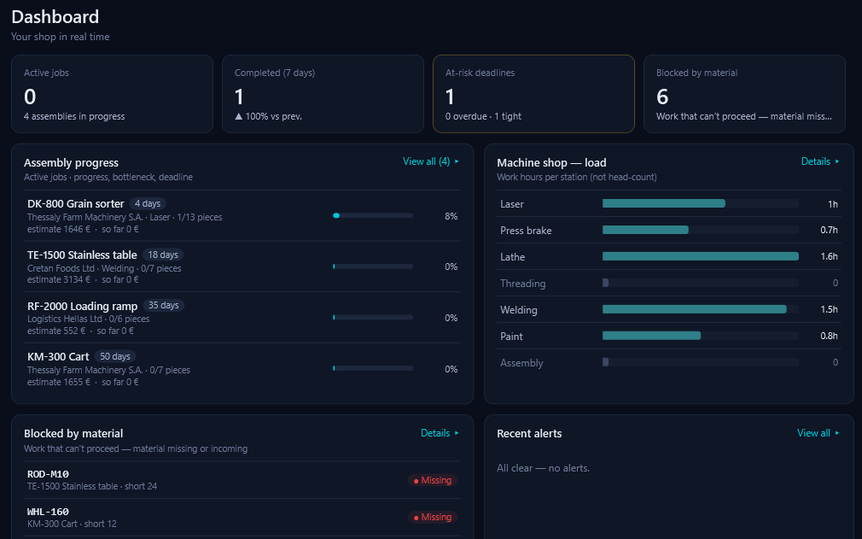The height and width of the screenshot is (539, 862).
Task: Click the Laser station label
Action: click(x=512, y=204)
